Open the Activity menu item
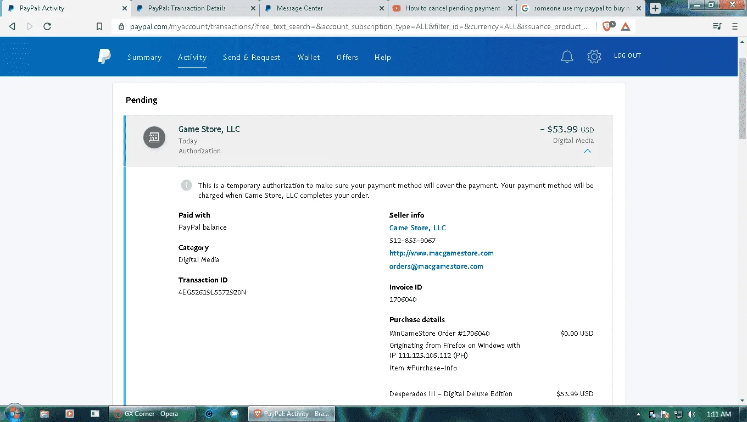 click(x=192, y=57)
